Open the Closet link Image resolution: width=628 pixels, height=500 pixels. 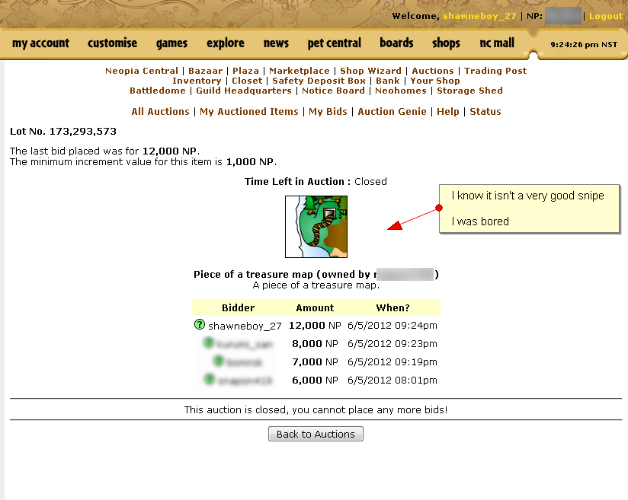coord(247,81)
